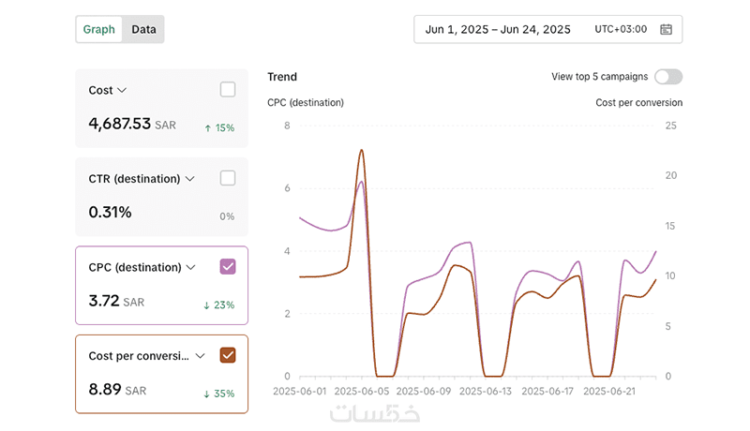Click the 0.31% CTR value
The height and width of the screenshot is (431, 750).
(x=110, y=213)
